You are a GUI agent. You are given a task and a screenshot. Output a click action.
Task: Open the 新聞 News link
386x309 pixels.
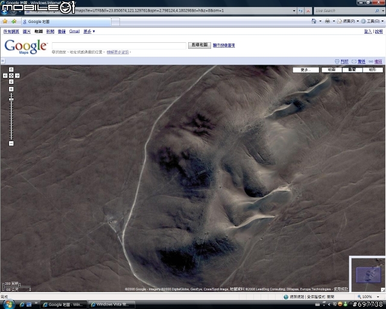coord(50,31)
